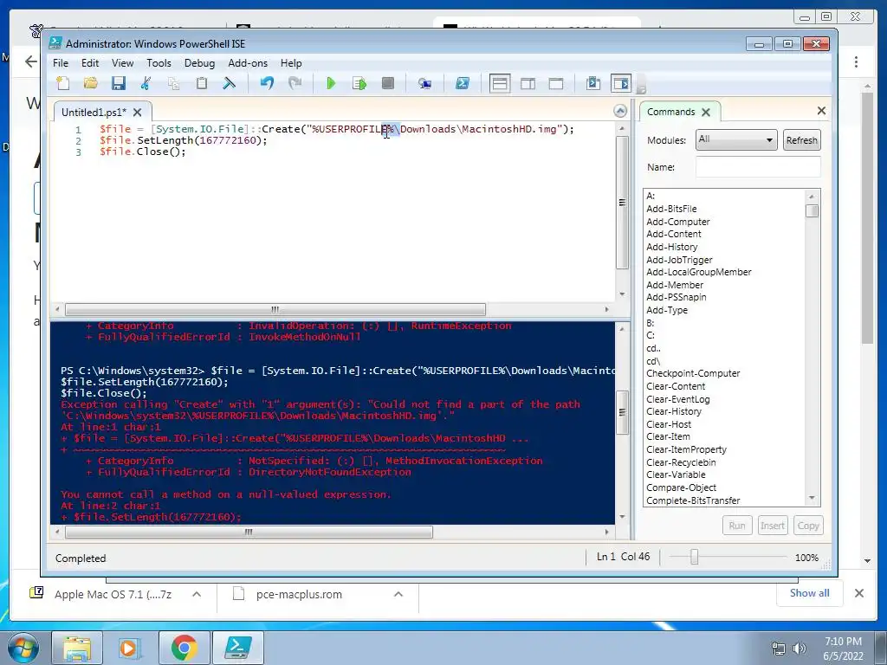Select Compare-Object in the command list

(681, 487)
